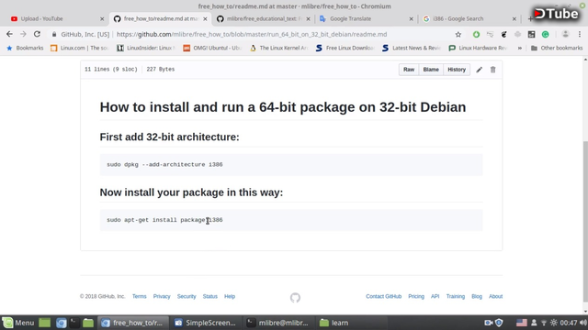Click the network tray icon
The image size is (588, 330).
coord(543,323)
